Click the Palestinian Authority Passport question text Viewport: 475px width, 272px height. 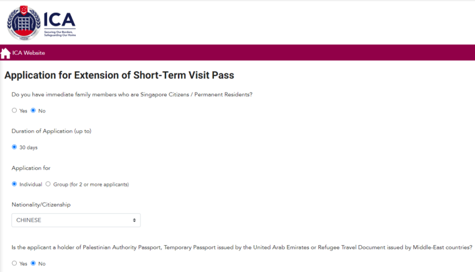click(x=242, y=247)
